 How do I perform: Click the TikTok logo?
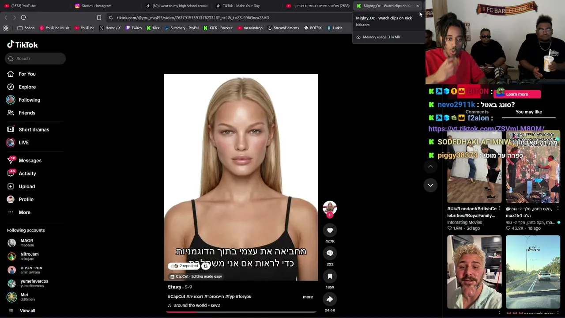tap(23, 45)
